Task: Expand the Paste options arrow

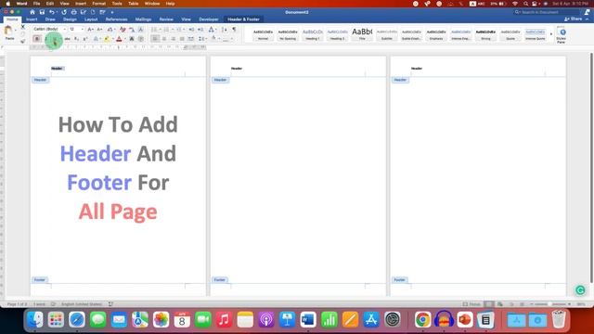Action: tap(16, 31)
